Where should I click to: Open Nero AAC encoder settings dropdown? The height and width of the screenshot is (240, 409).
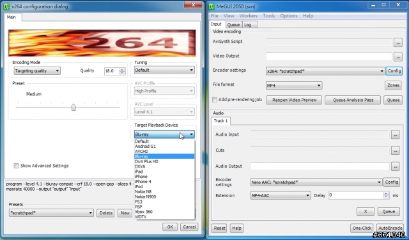316,182
